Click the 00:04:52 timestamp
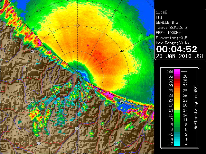 (177, 49)
